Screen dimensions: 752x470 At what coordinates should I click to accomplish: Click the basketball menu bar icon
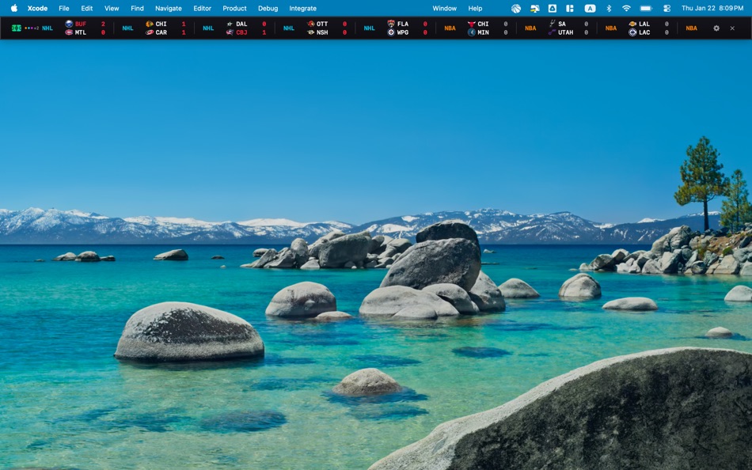pos(516,8)
